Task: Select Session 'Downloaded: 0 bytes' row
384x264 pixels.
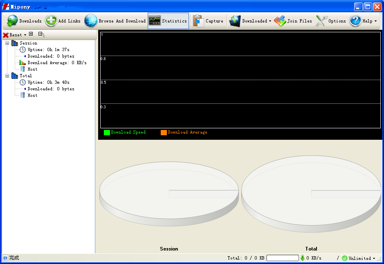Action: point(51,56)
